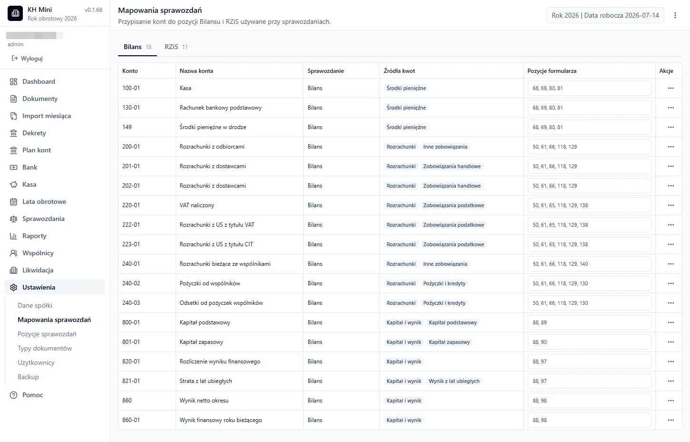
Task: Click Kapitał podstawowy tag in 800-01 row
Action: [453, 322]
